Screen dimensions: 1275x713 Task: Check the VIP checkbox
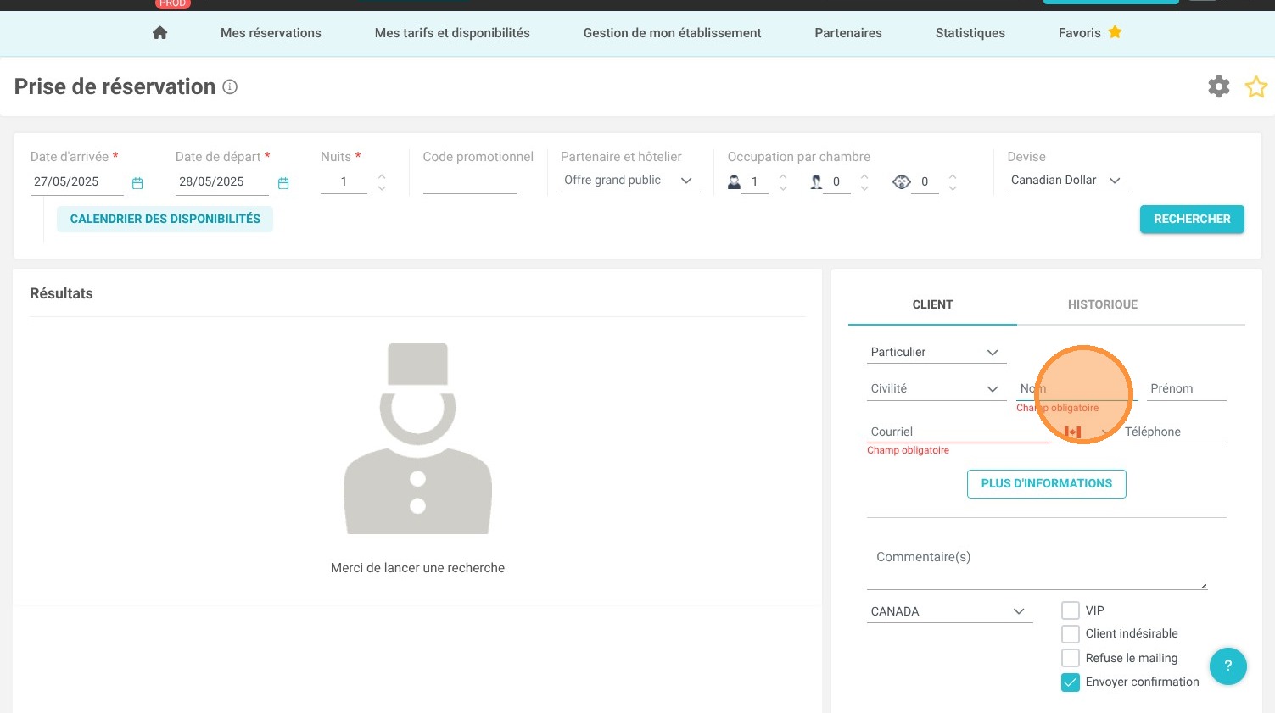[1071, 610]
